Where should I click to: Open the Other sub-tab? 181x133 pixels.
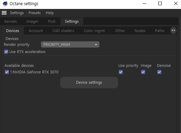[x=120, y=31]
